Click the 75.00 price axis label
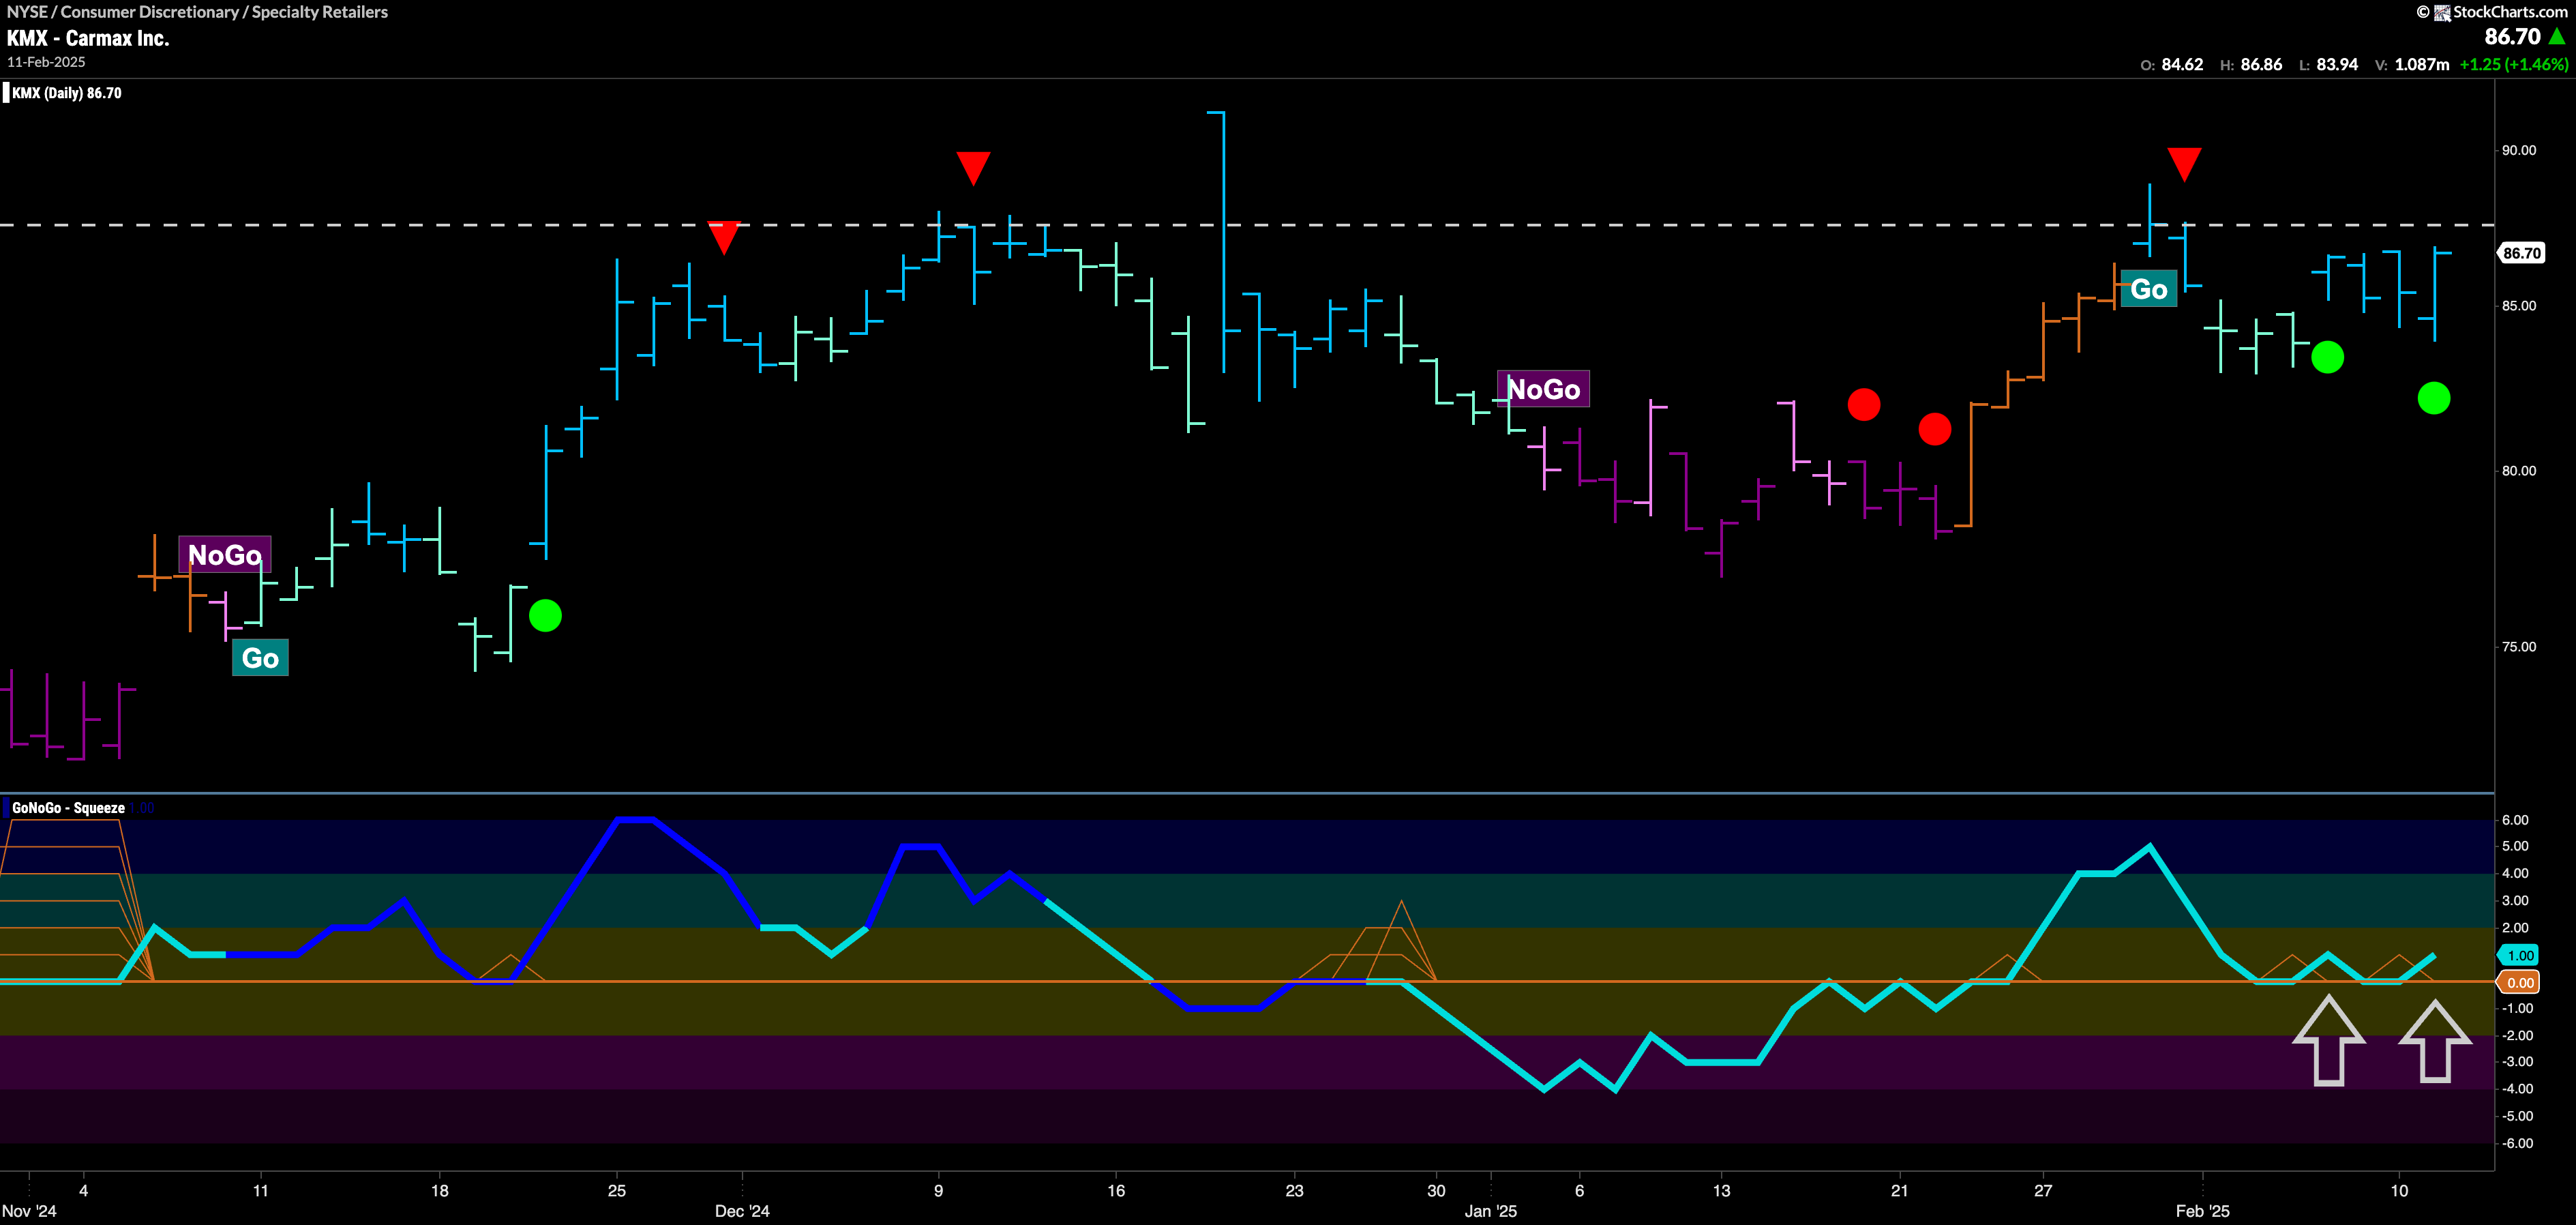 tap(2519, 647)
